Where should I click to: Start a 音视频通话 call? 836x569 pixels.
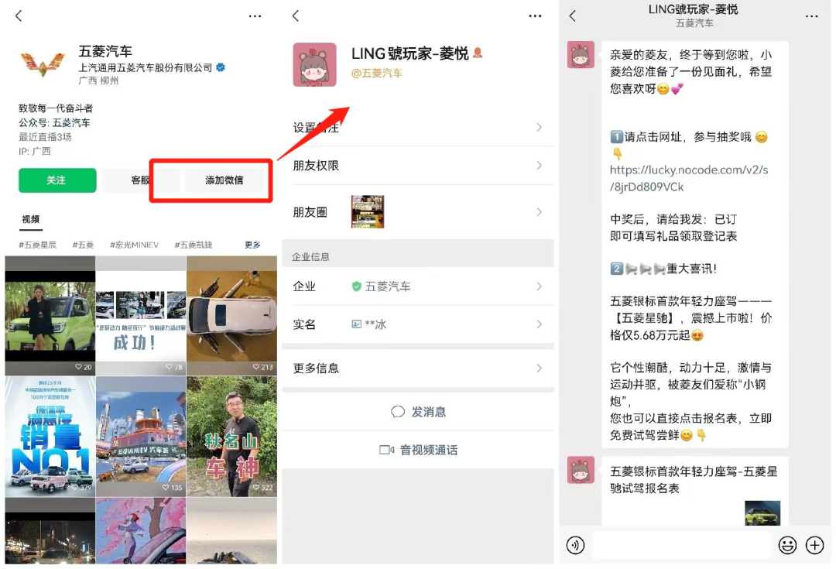(x=418, y=450)
